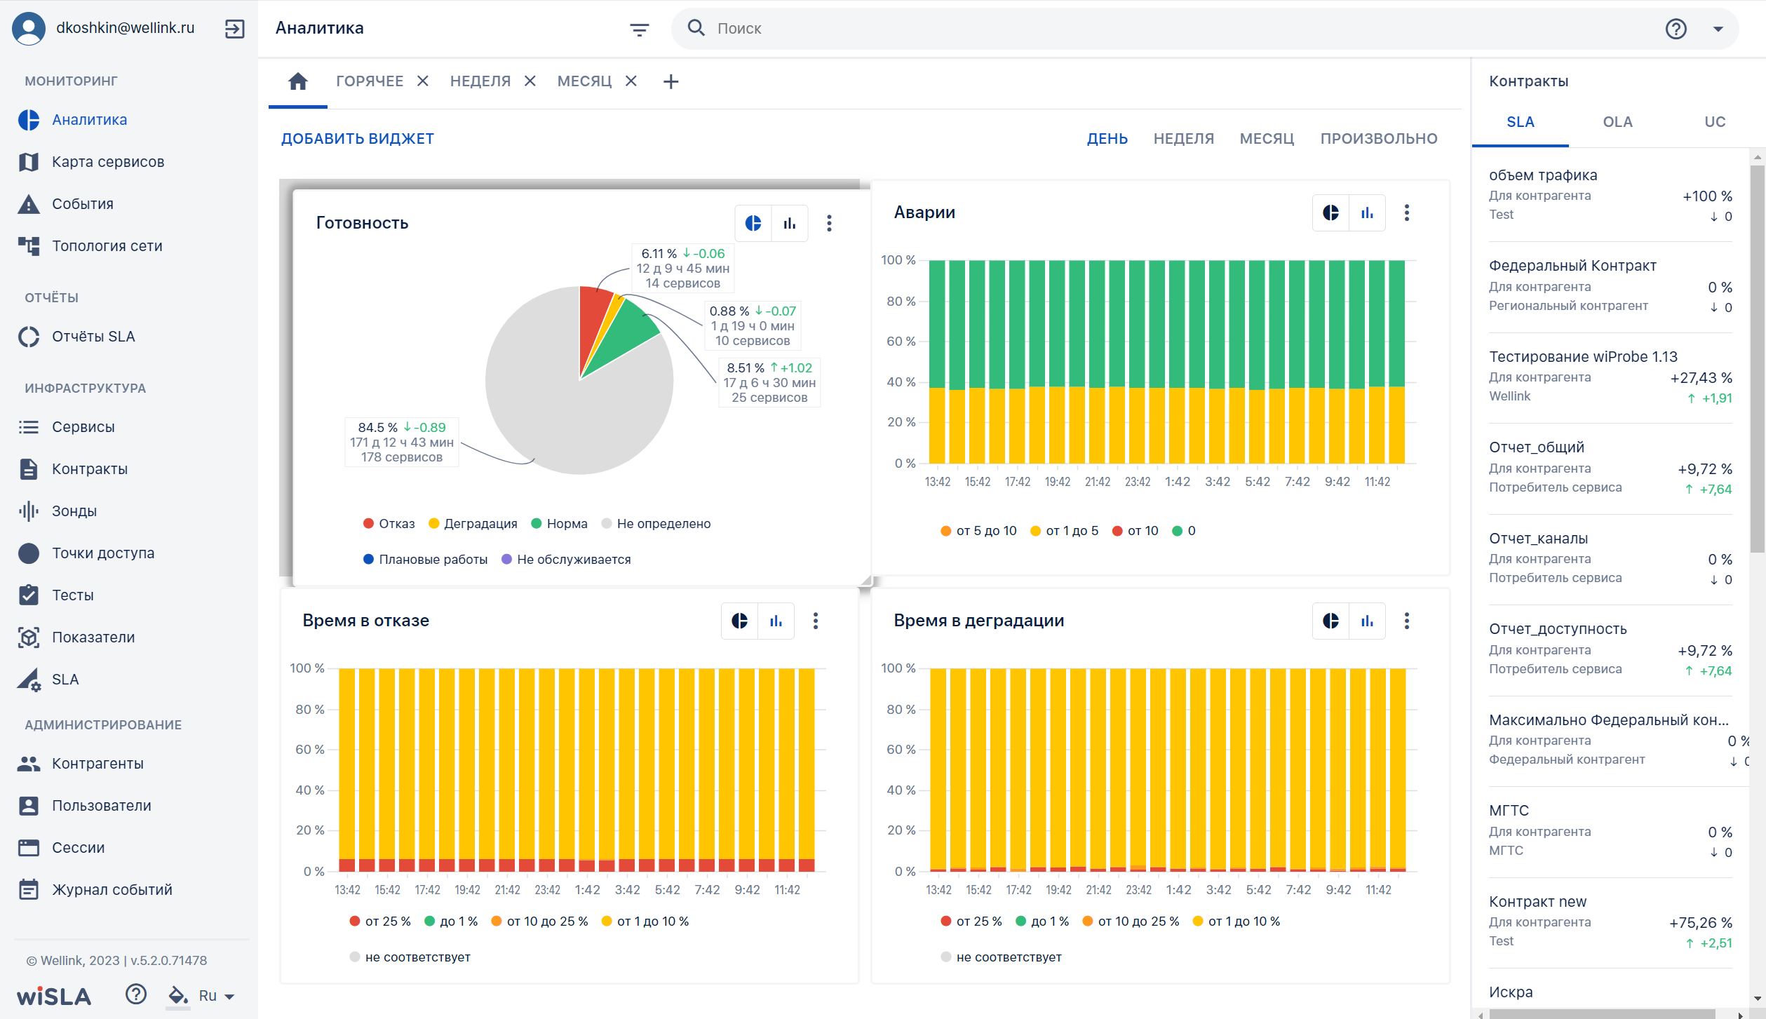
Task: Switch Время в деградации to pie chart view
Action: pos(1330,621)
